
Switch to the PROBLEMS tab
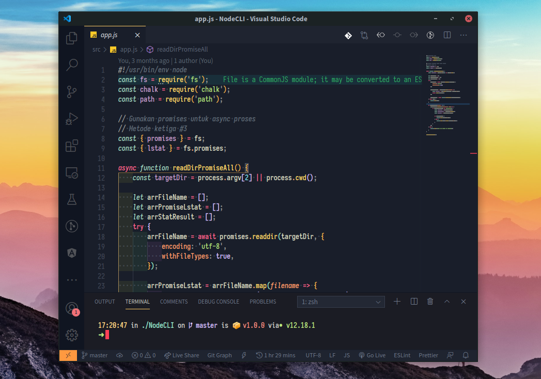[x=262, y=302]
